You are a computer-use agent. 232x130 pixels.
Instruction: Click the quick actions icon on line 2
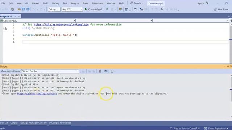point(5,29)
